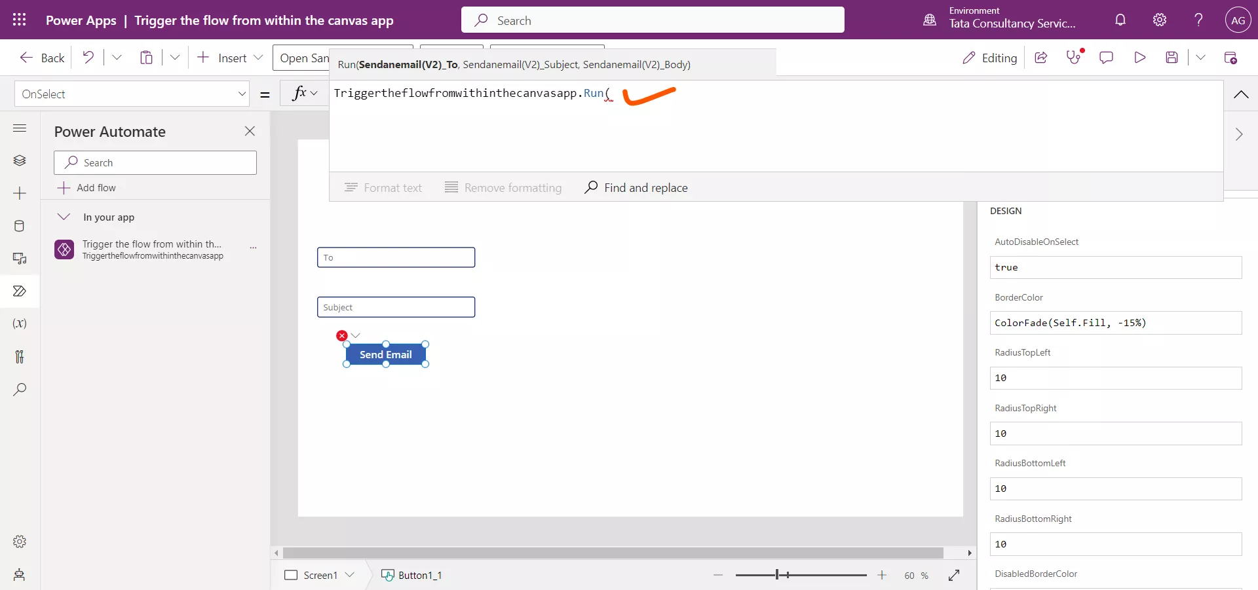Expand the save options chevron

[x=1201, y=58]
